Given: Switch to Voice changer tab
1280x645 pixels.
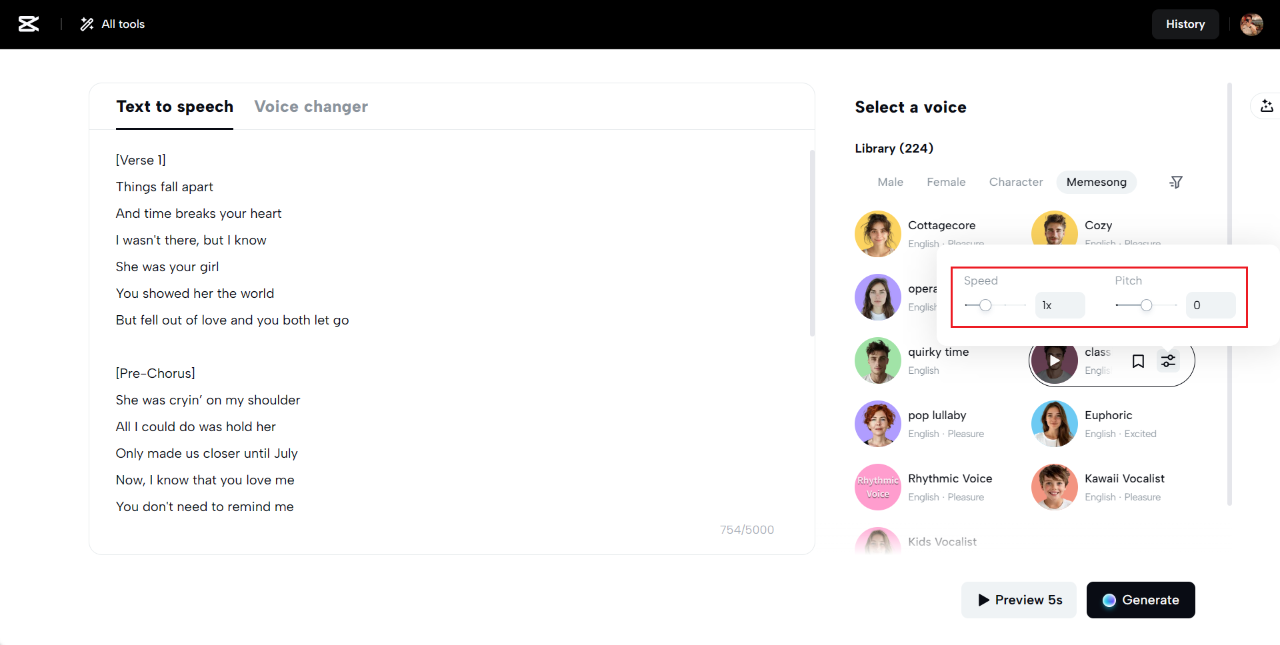Looking at the screenshot, I should [311, 107].
